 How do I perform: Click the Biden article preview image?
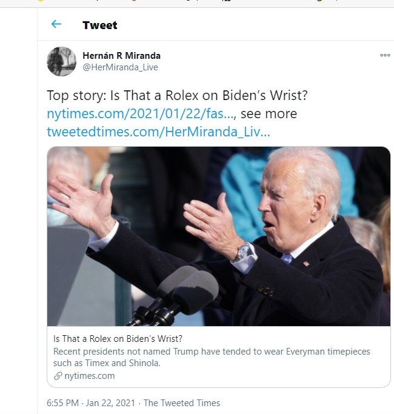218,236
